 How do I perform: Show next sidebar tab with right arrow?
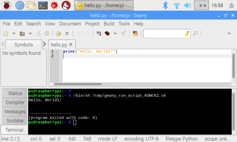44,44
